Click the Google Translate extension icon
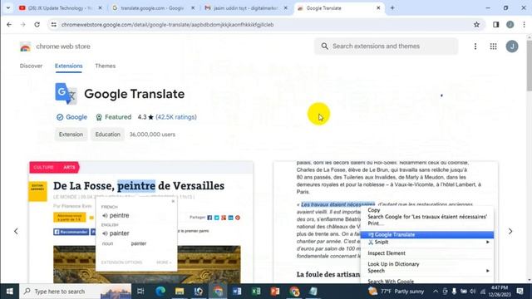Viewport: 532px width, 299px height. click(66, 94)
